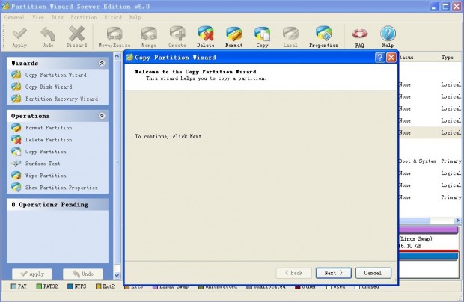This screenshot has width=464, height=302.
Task: Collapse the Wizards panel
Action: pyautogui.click(x=102, y=63)
